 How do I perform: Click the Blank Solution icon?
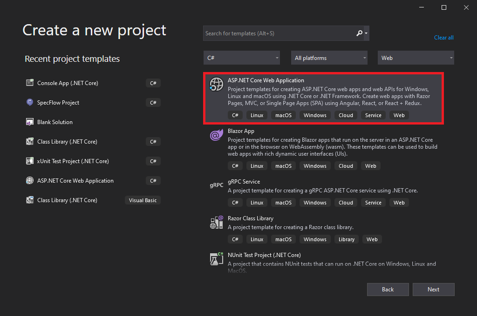click(29, 122)
